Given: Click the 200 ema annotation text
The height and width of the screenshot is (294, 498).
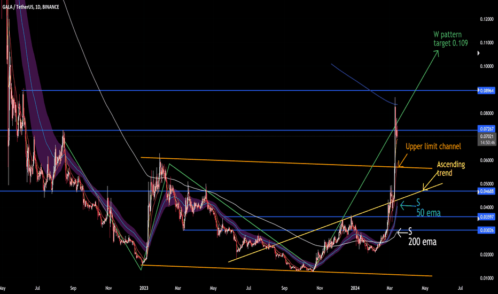Looking at the screenshot, I should (x=422, y=242).
